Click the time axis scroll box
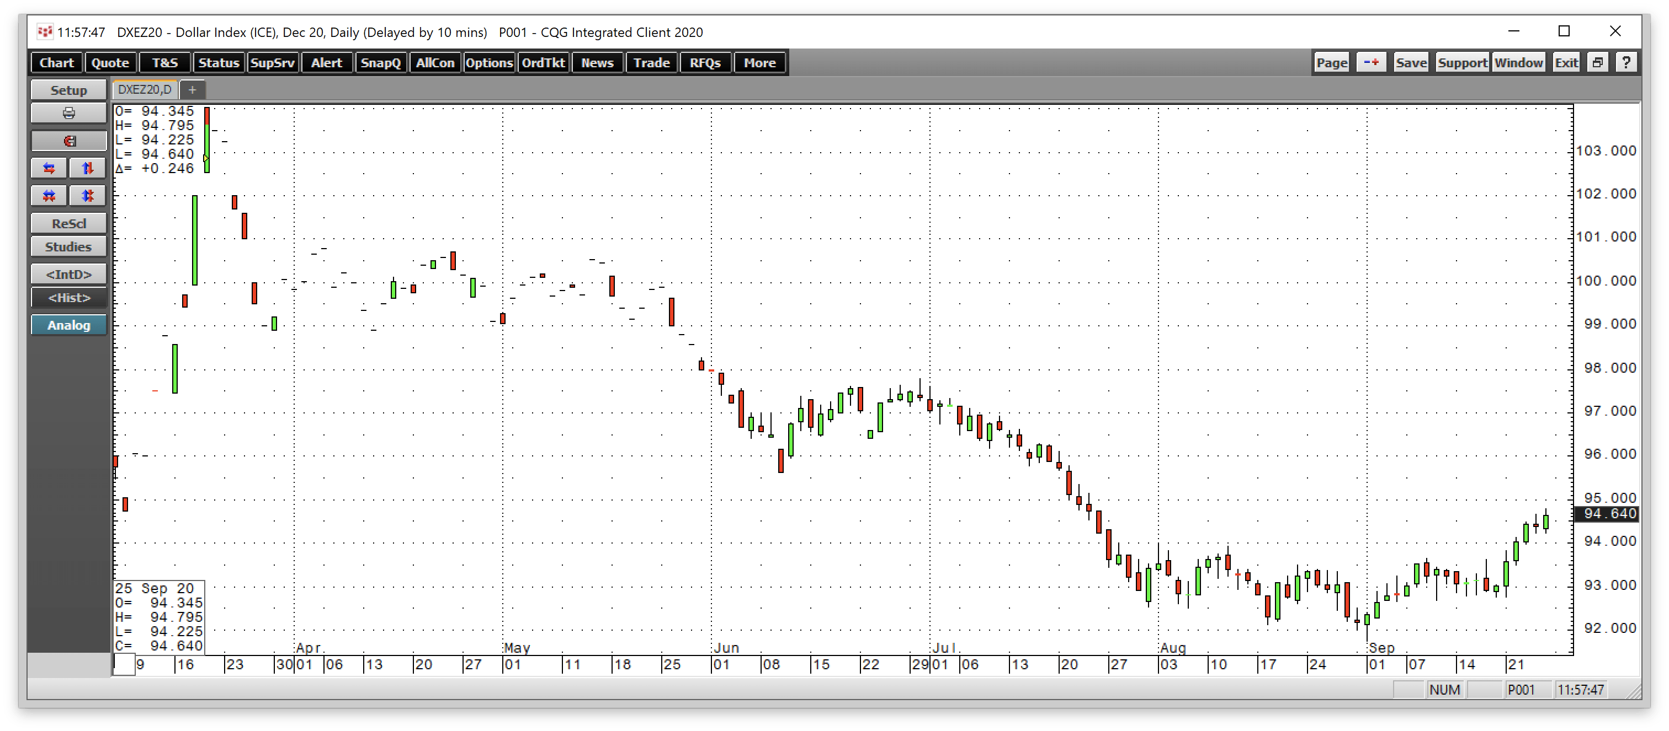1669x731 pixels. pyautogui.click(x=124, y=664)
